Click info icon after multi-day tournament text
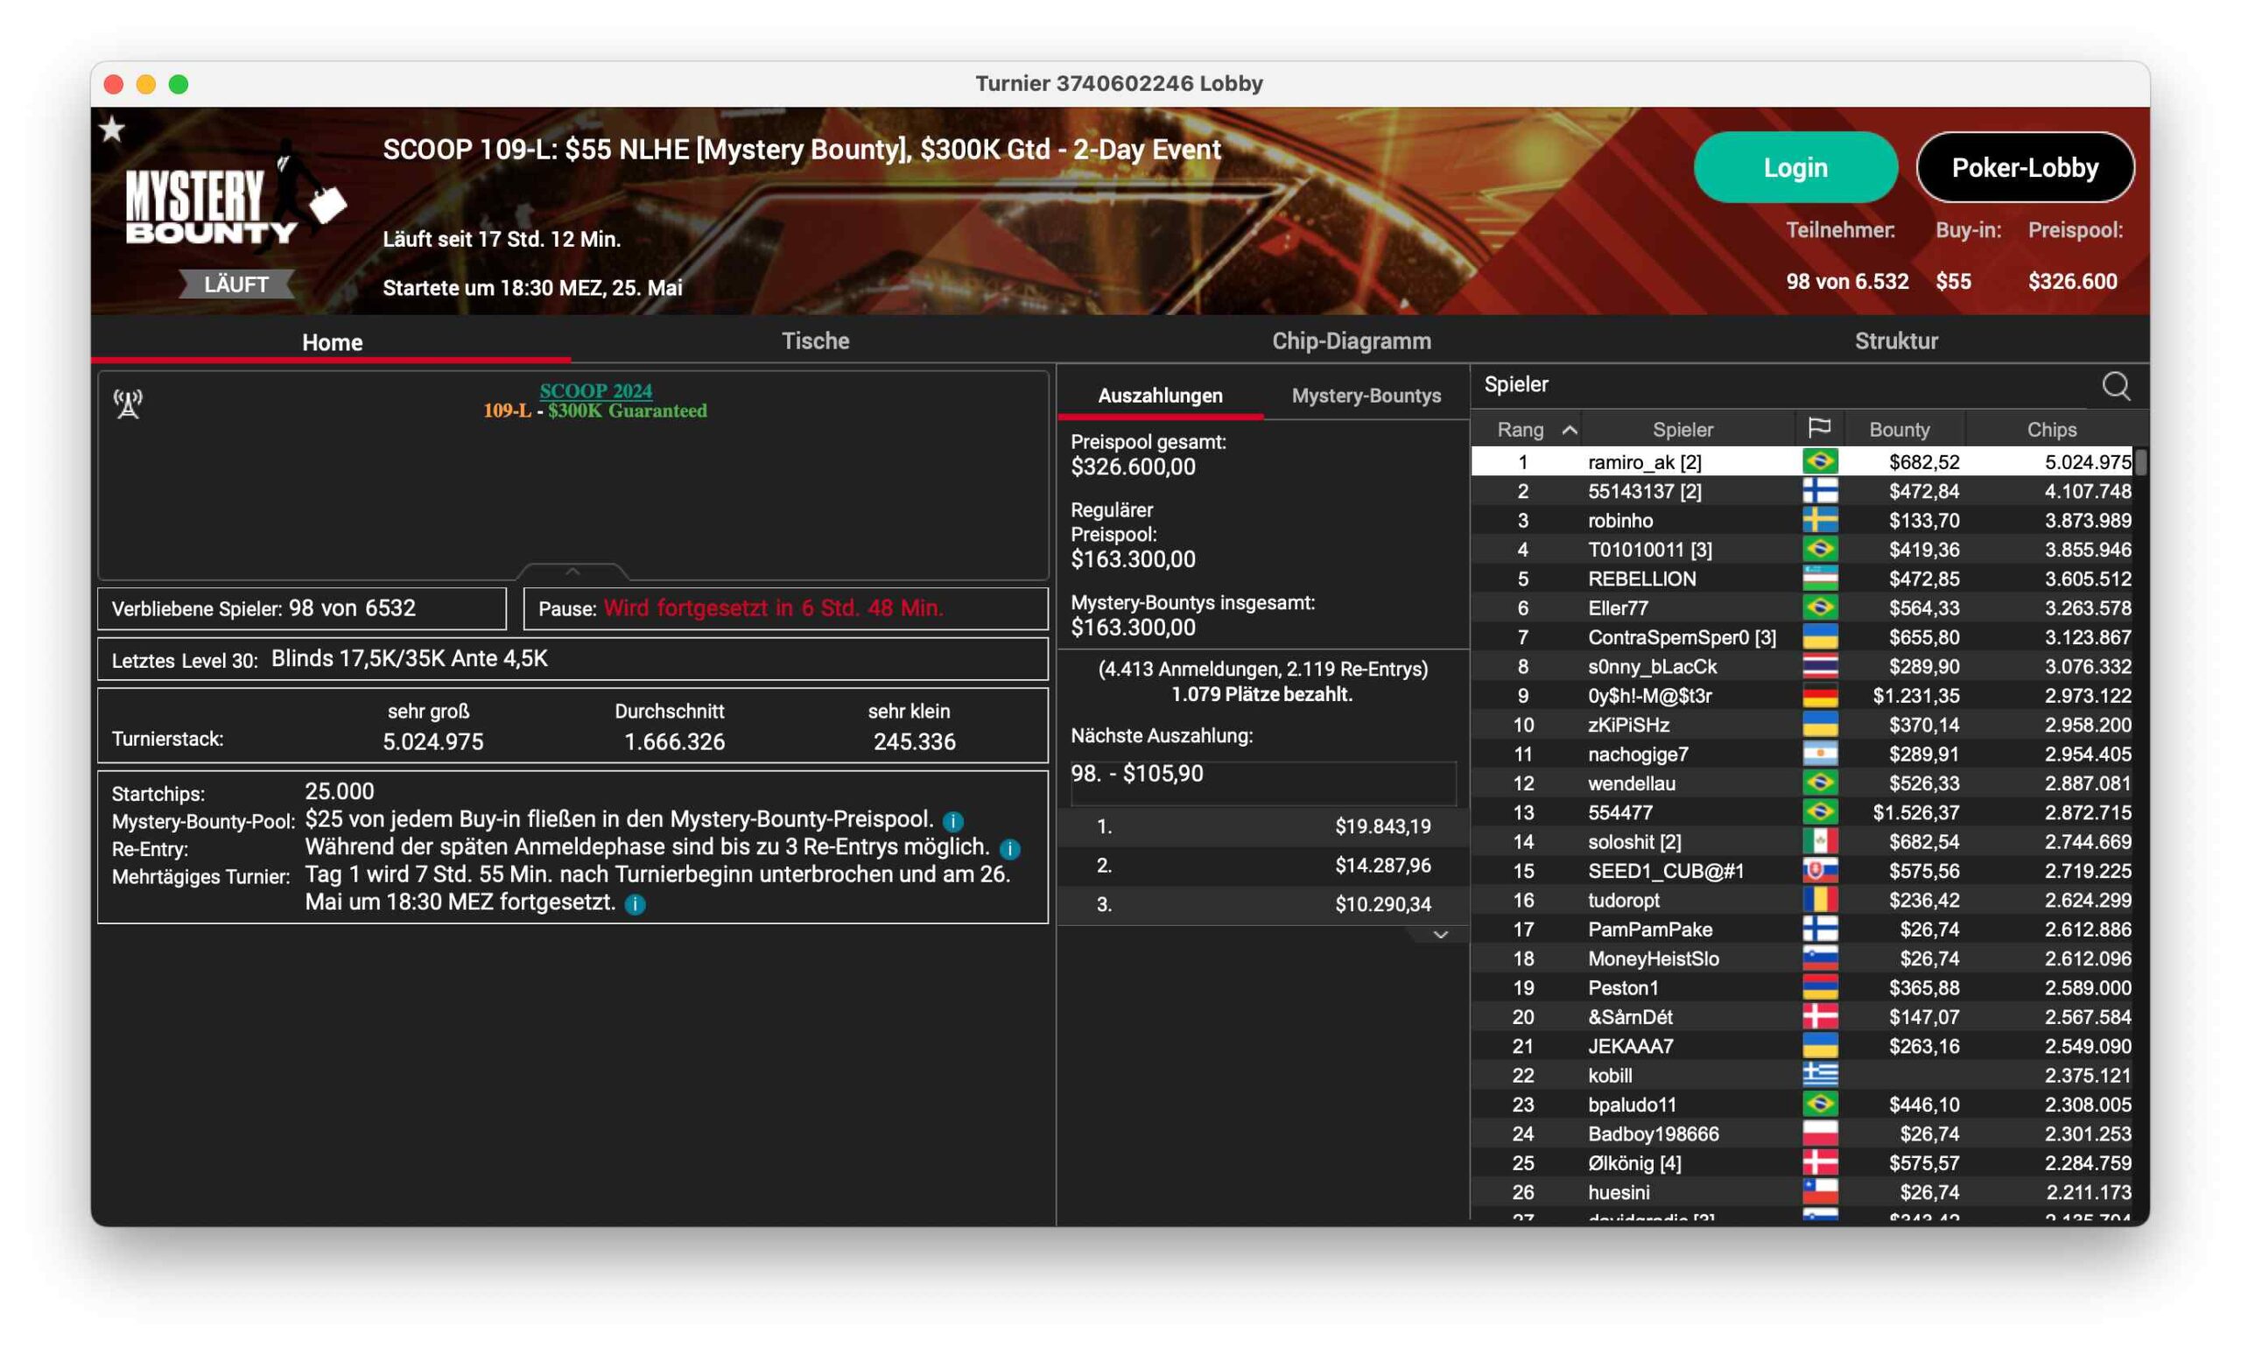The width and height of the screenshot is (2241, 1347). click(636, 904)
